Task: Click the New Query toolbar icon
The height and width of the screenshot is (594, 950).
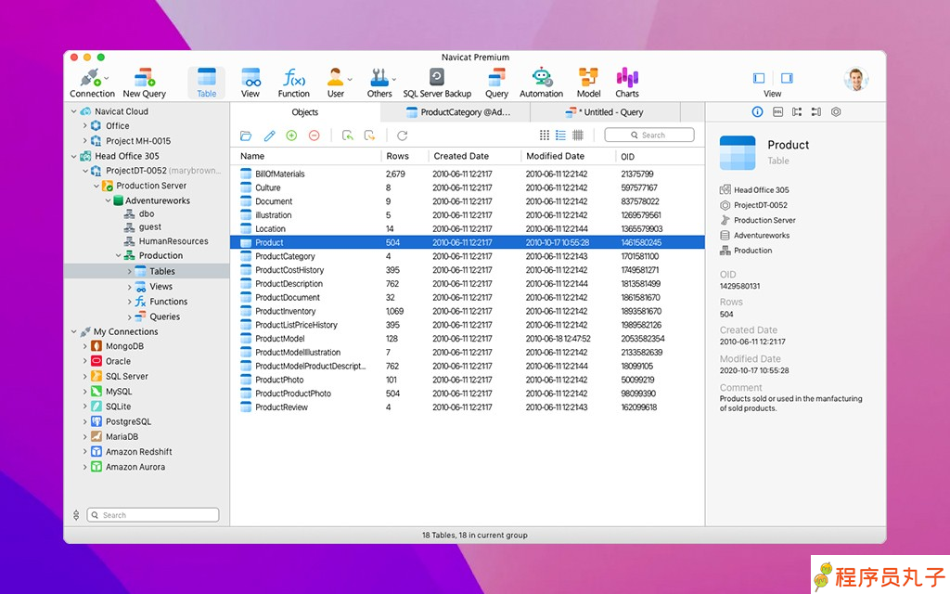Action: coord(144,79)
